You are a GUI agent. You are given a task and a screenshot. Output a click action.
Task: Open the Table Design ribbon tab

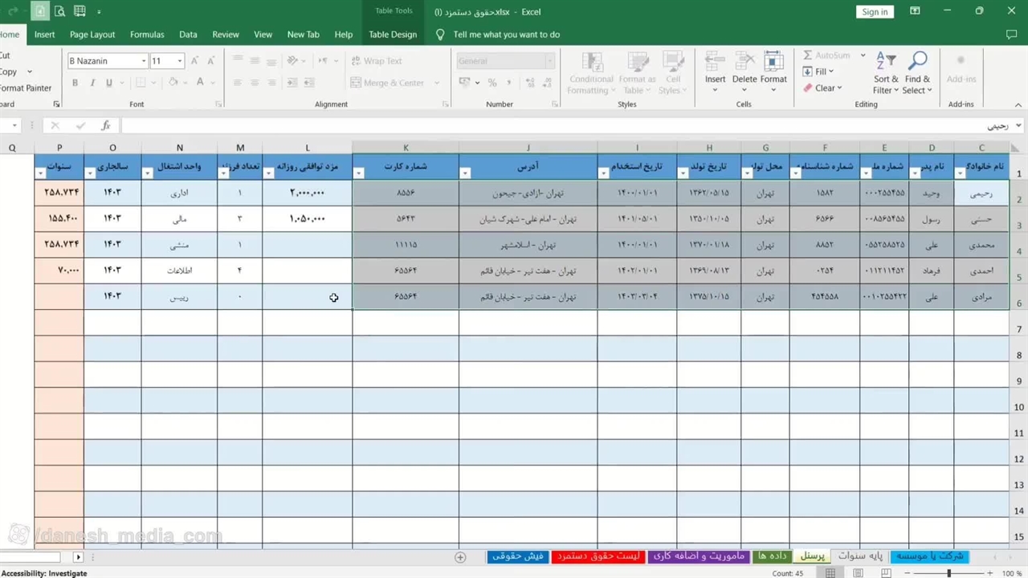click(x=393, y=35)
